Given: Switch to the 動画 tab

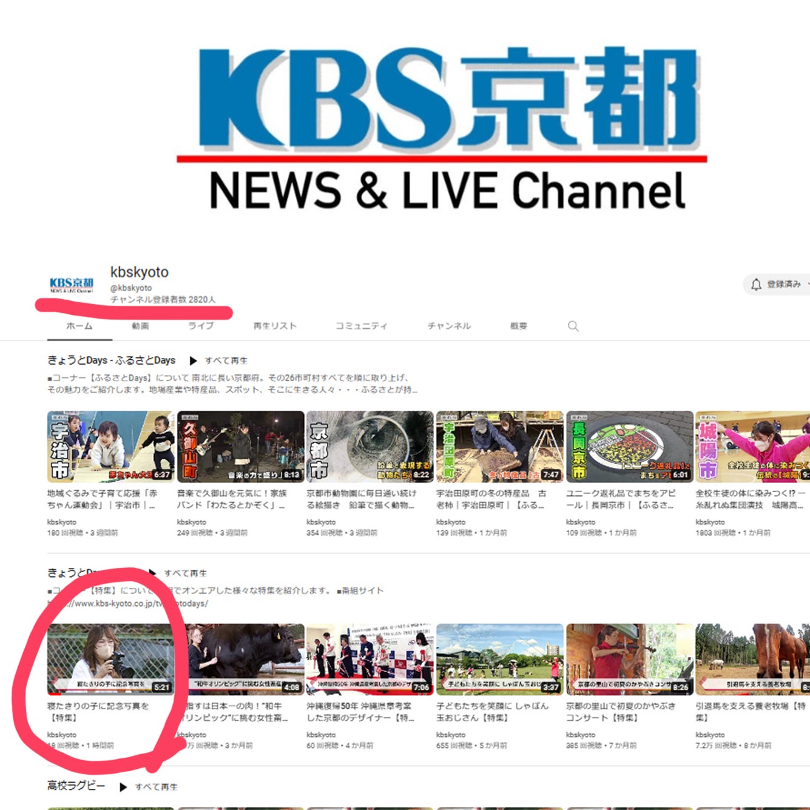Looking at the screenshot, I should tap(140, 326).
